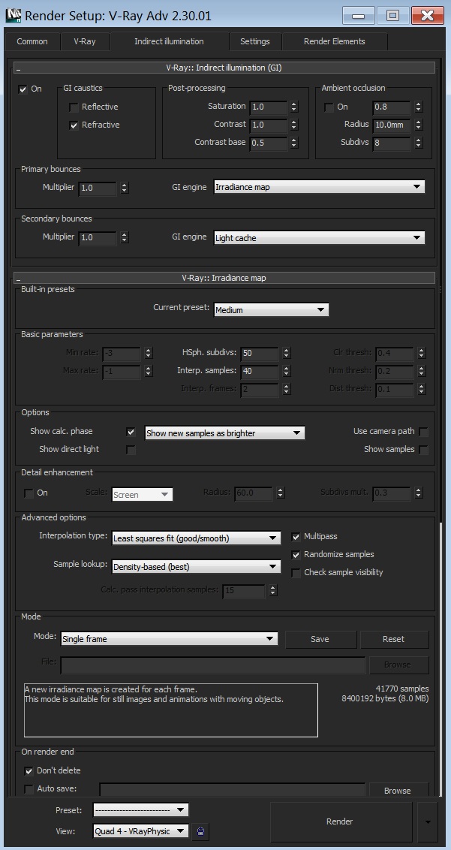This screenshot has height=850, width=451.
Task: Click the Contrast base value field
Action: point(269,143)
